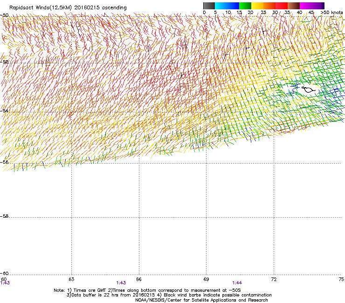The image size is (345, 303).
Task: Select the latitude label '-52'
Action: click(x=4, y=62)
